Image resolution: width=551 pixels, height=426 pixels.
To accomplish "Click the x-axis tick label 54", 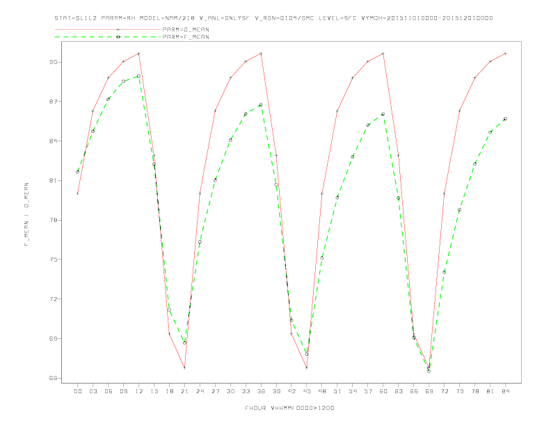I will tap(353, 391).
